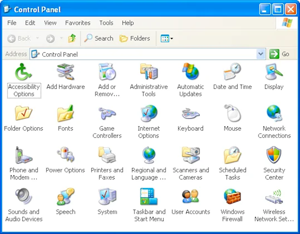Click the Go button
Screen dimensions: 300x234
pos(280,54)
